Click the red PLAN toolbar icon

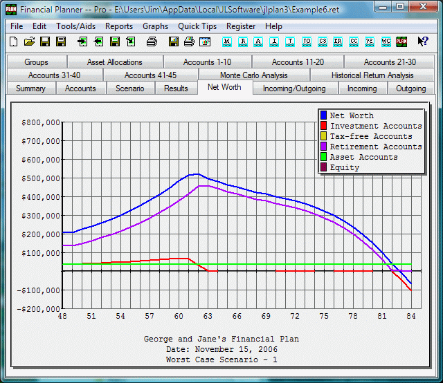tap(401, 42)
